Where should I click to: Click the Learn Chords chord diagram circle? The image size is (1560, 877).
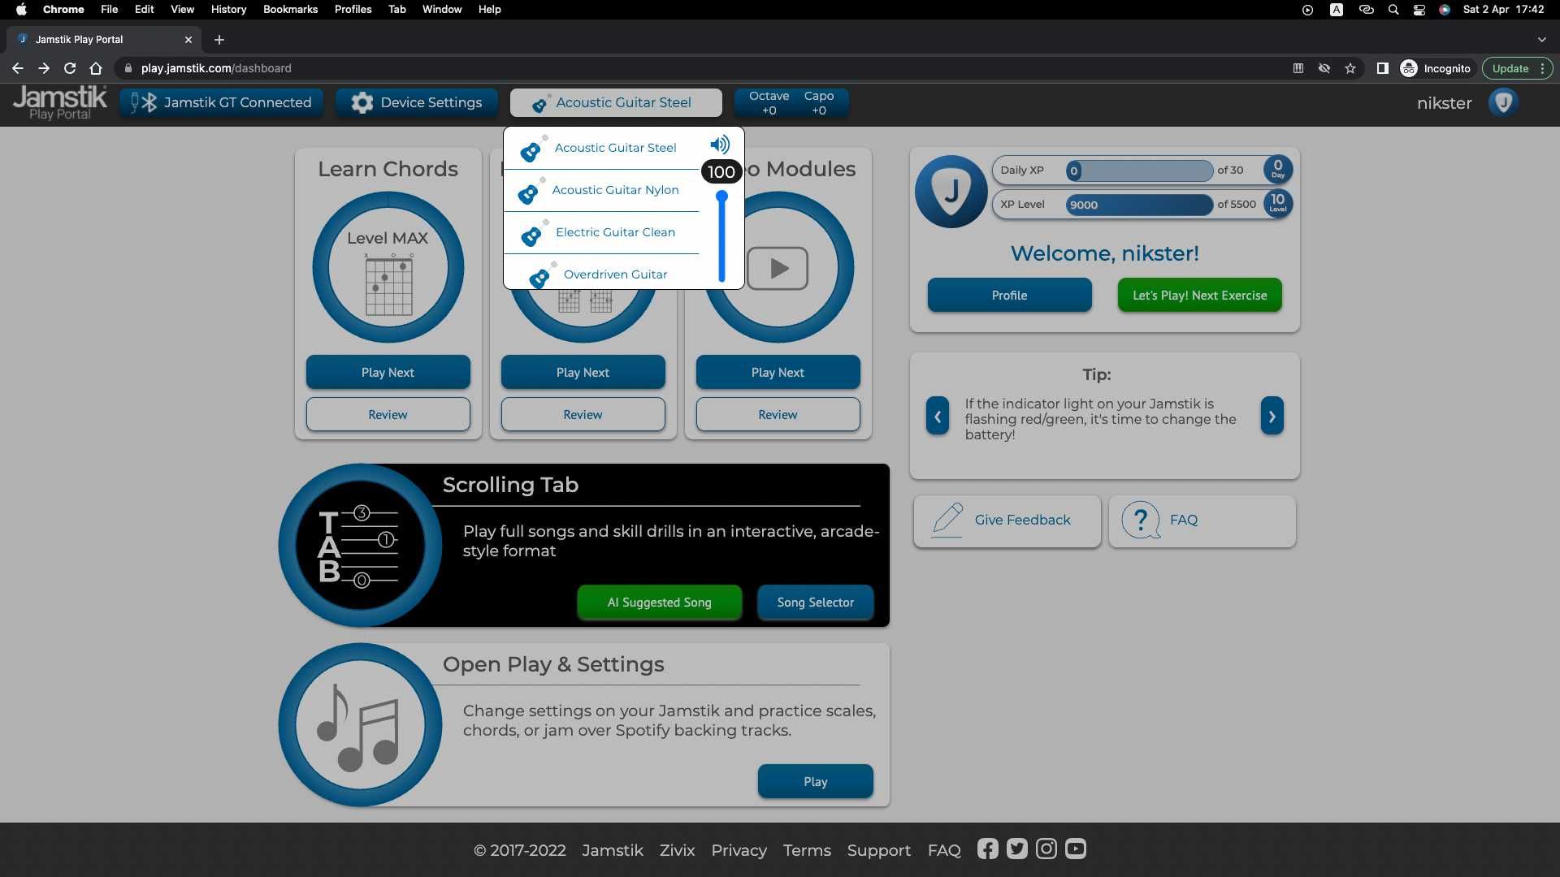[388, 267]
